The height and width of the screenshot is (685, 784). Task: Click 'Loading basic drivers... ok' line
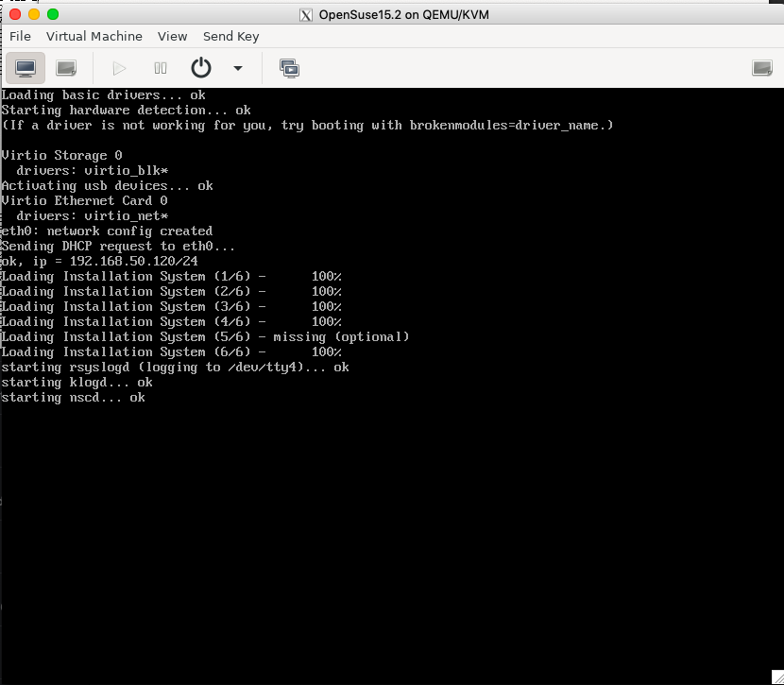click(103, 95)
